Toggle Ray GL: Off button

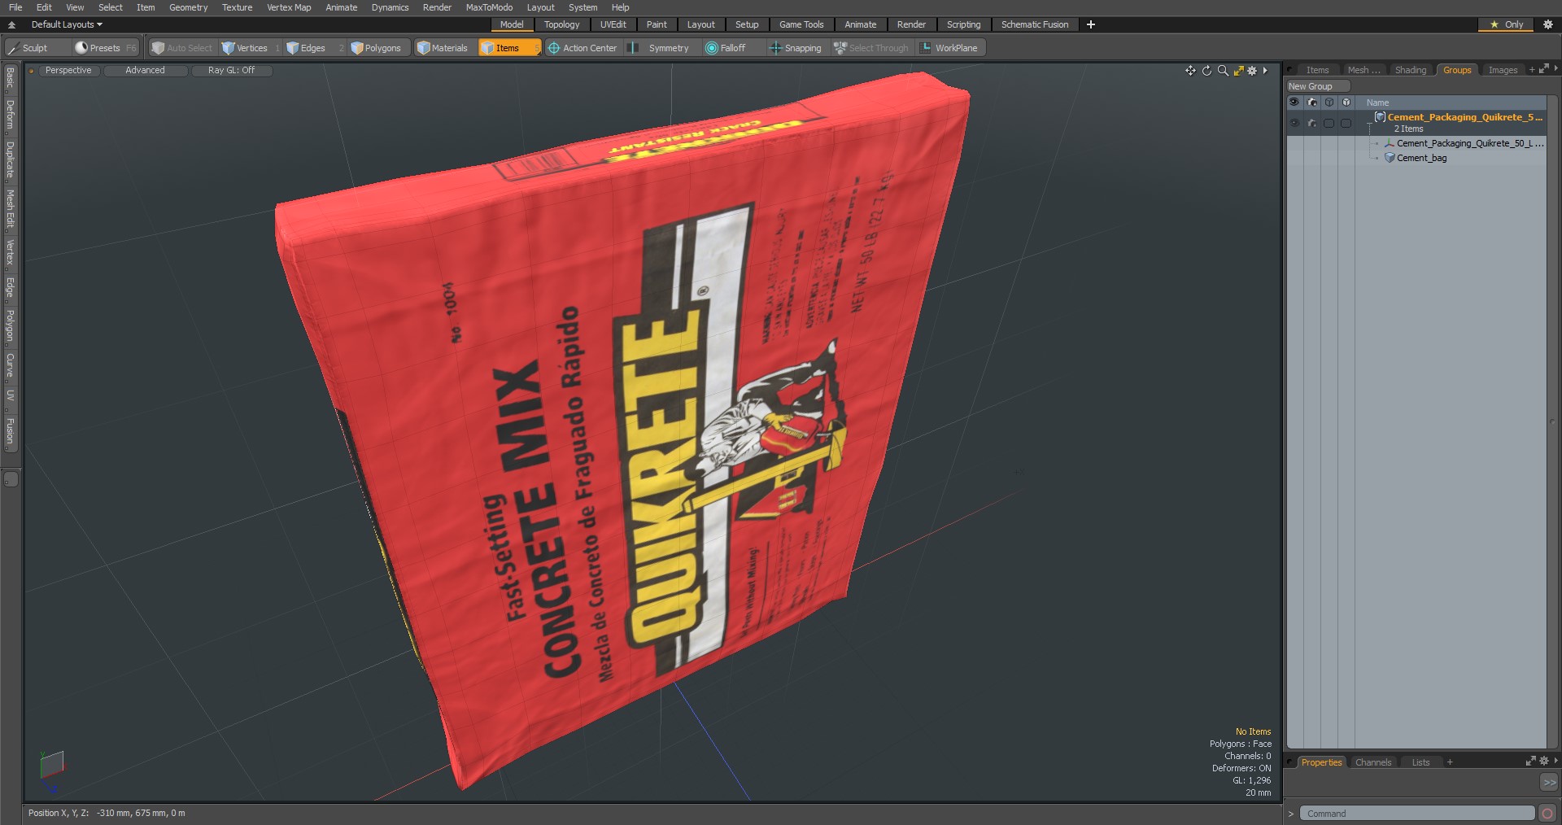(x=231, y=71)
